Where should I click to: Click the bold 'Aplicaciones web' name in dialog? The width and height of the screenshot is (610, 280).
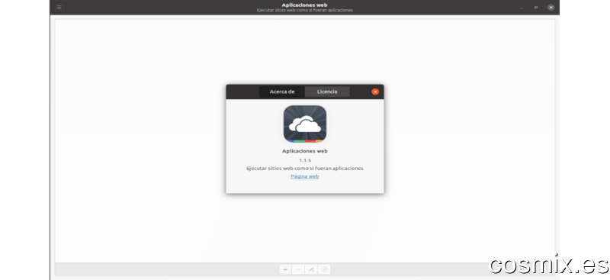pos(304,151)
